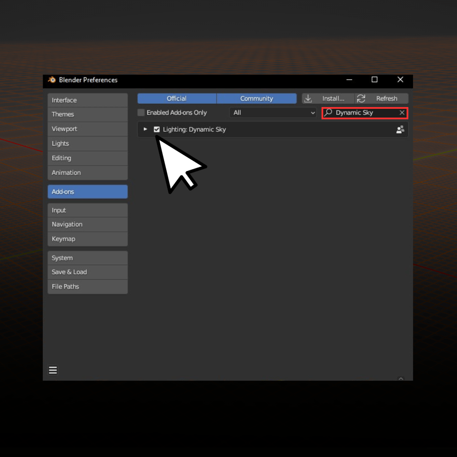Click the Blender logo in title bar
Viewport: 457px width, 457px height.
(52, 80)
